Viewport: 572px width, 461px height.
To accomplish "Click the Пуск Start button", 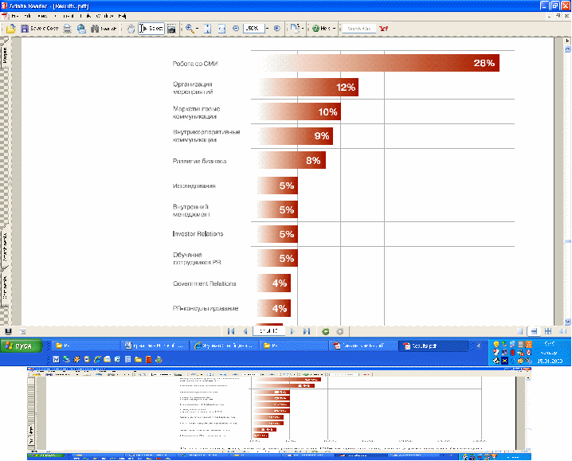I will [22, 346].
